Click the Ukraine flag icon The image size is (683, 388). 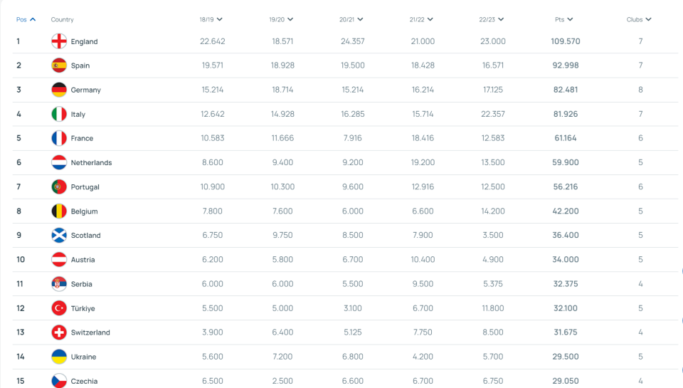pyautogui.click(x=59, y=357)
